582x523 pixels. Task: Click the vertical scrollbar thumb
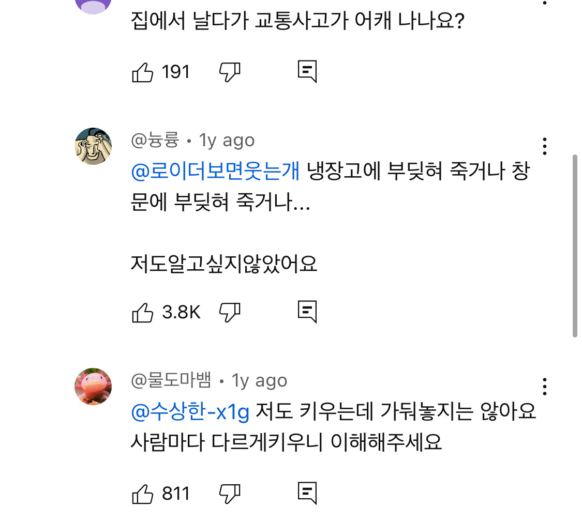point(575,245)
